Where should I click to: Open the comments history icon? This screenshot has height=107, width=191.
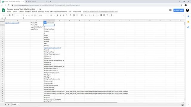pyautogui.click(x=170, y=10)
